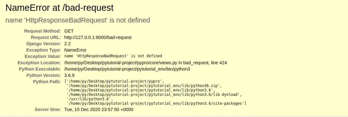Click the Server time value Tue, 15 Dec 2020
348x117 pixels.
(x=99, y=110)
